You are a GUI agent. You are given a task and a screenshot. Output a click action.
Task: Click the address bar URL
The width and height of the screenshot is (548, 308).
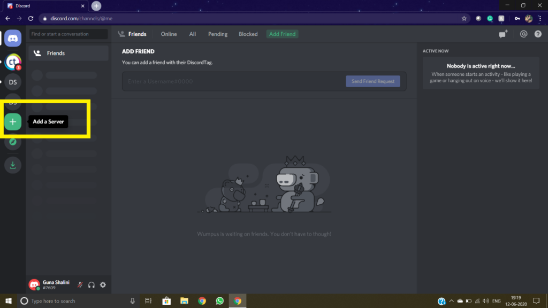click(81, 19)
